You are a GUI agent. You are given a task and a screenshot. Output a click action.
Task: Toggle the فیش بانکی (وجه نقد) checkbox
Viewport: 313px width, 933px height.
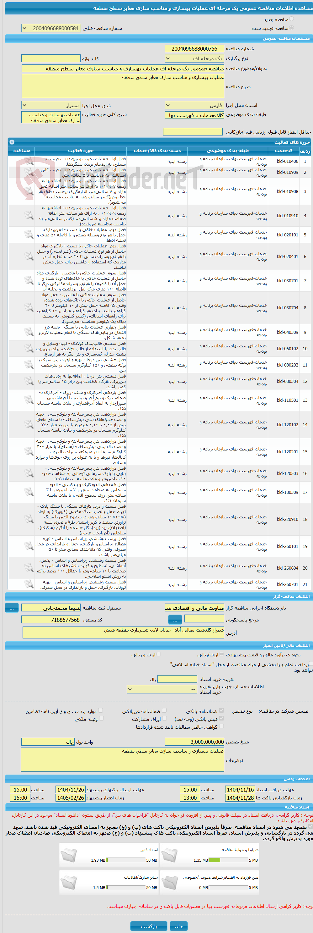221,718
